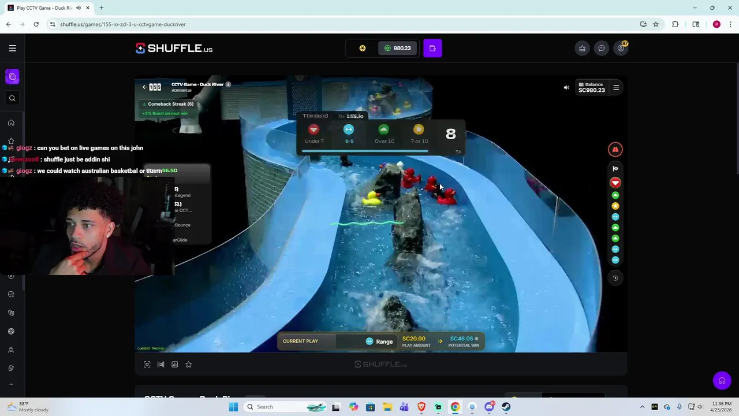The image size is (739, 416).
Task: Select the green Over 10 bet option
Action: [384, 133]
